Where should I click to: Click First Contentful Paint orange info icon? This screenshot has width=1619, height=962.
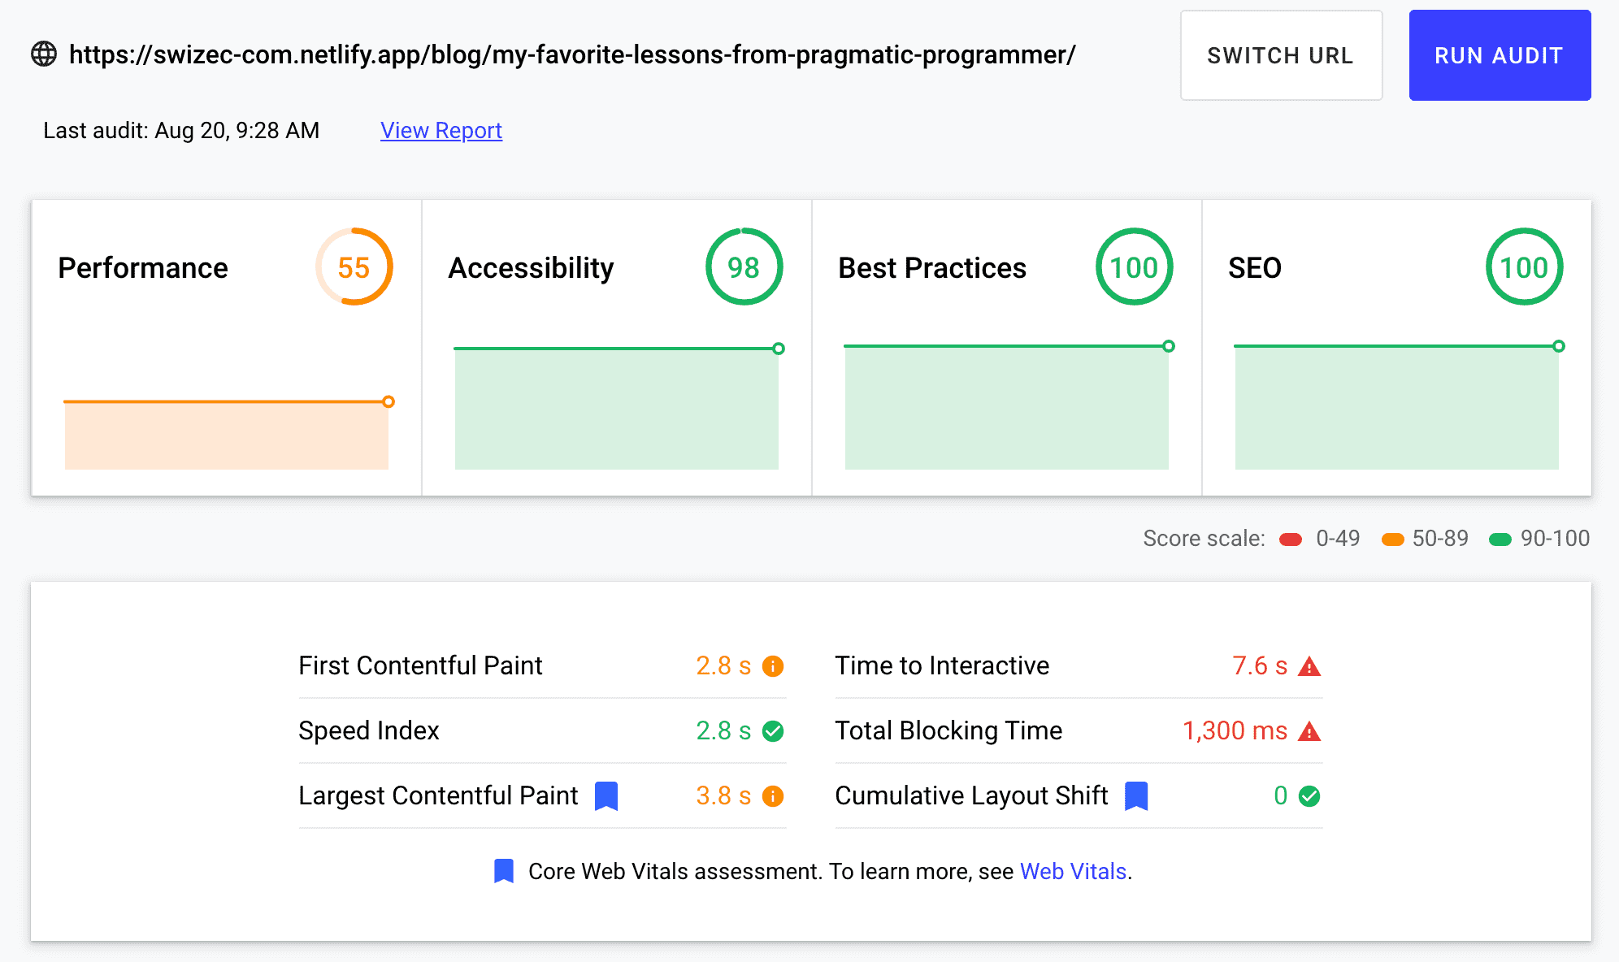point(773,666)
